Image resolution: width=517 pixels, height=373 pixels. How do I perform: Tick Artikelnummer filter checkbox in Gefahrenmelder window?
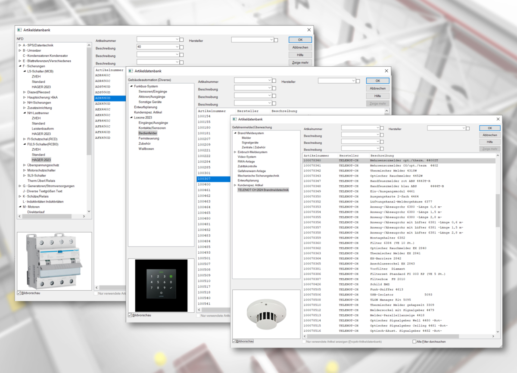coord(382,128)
